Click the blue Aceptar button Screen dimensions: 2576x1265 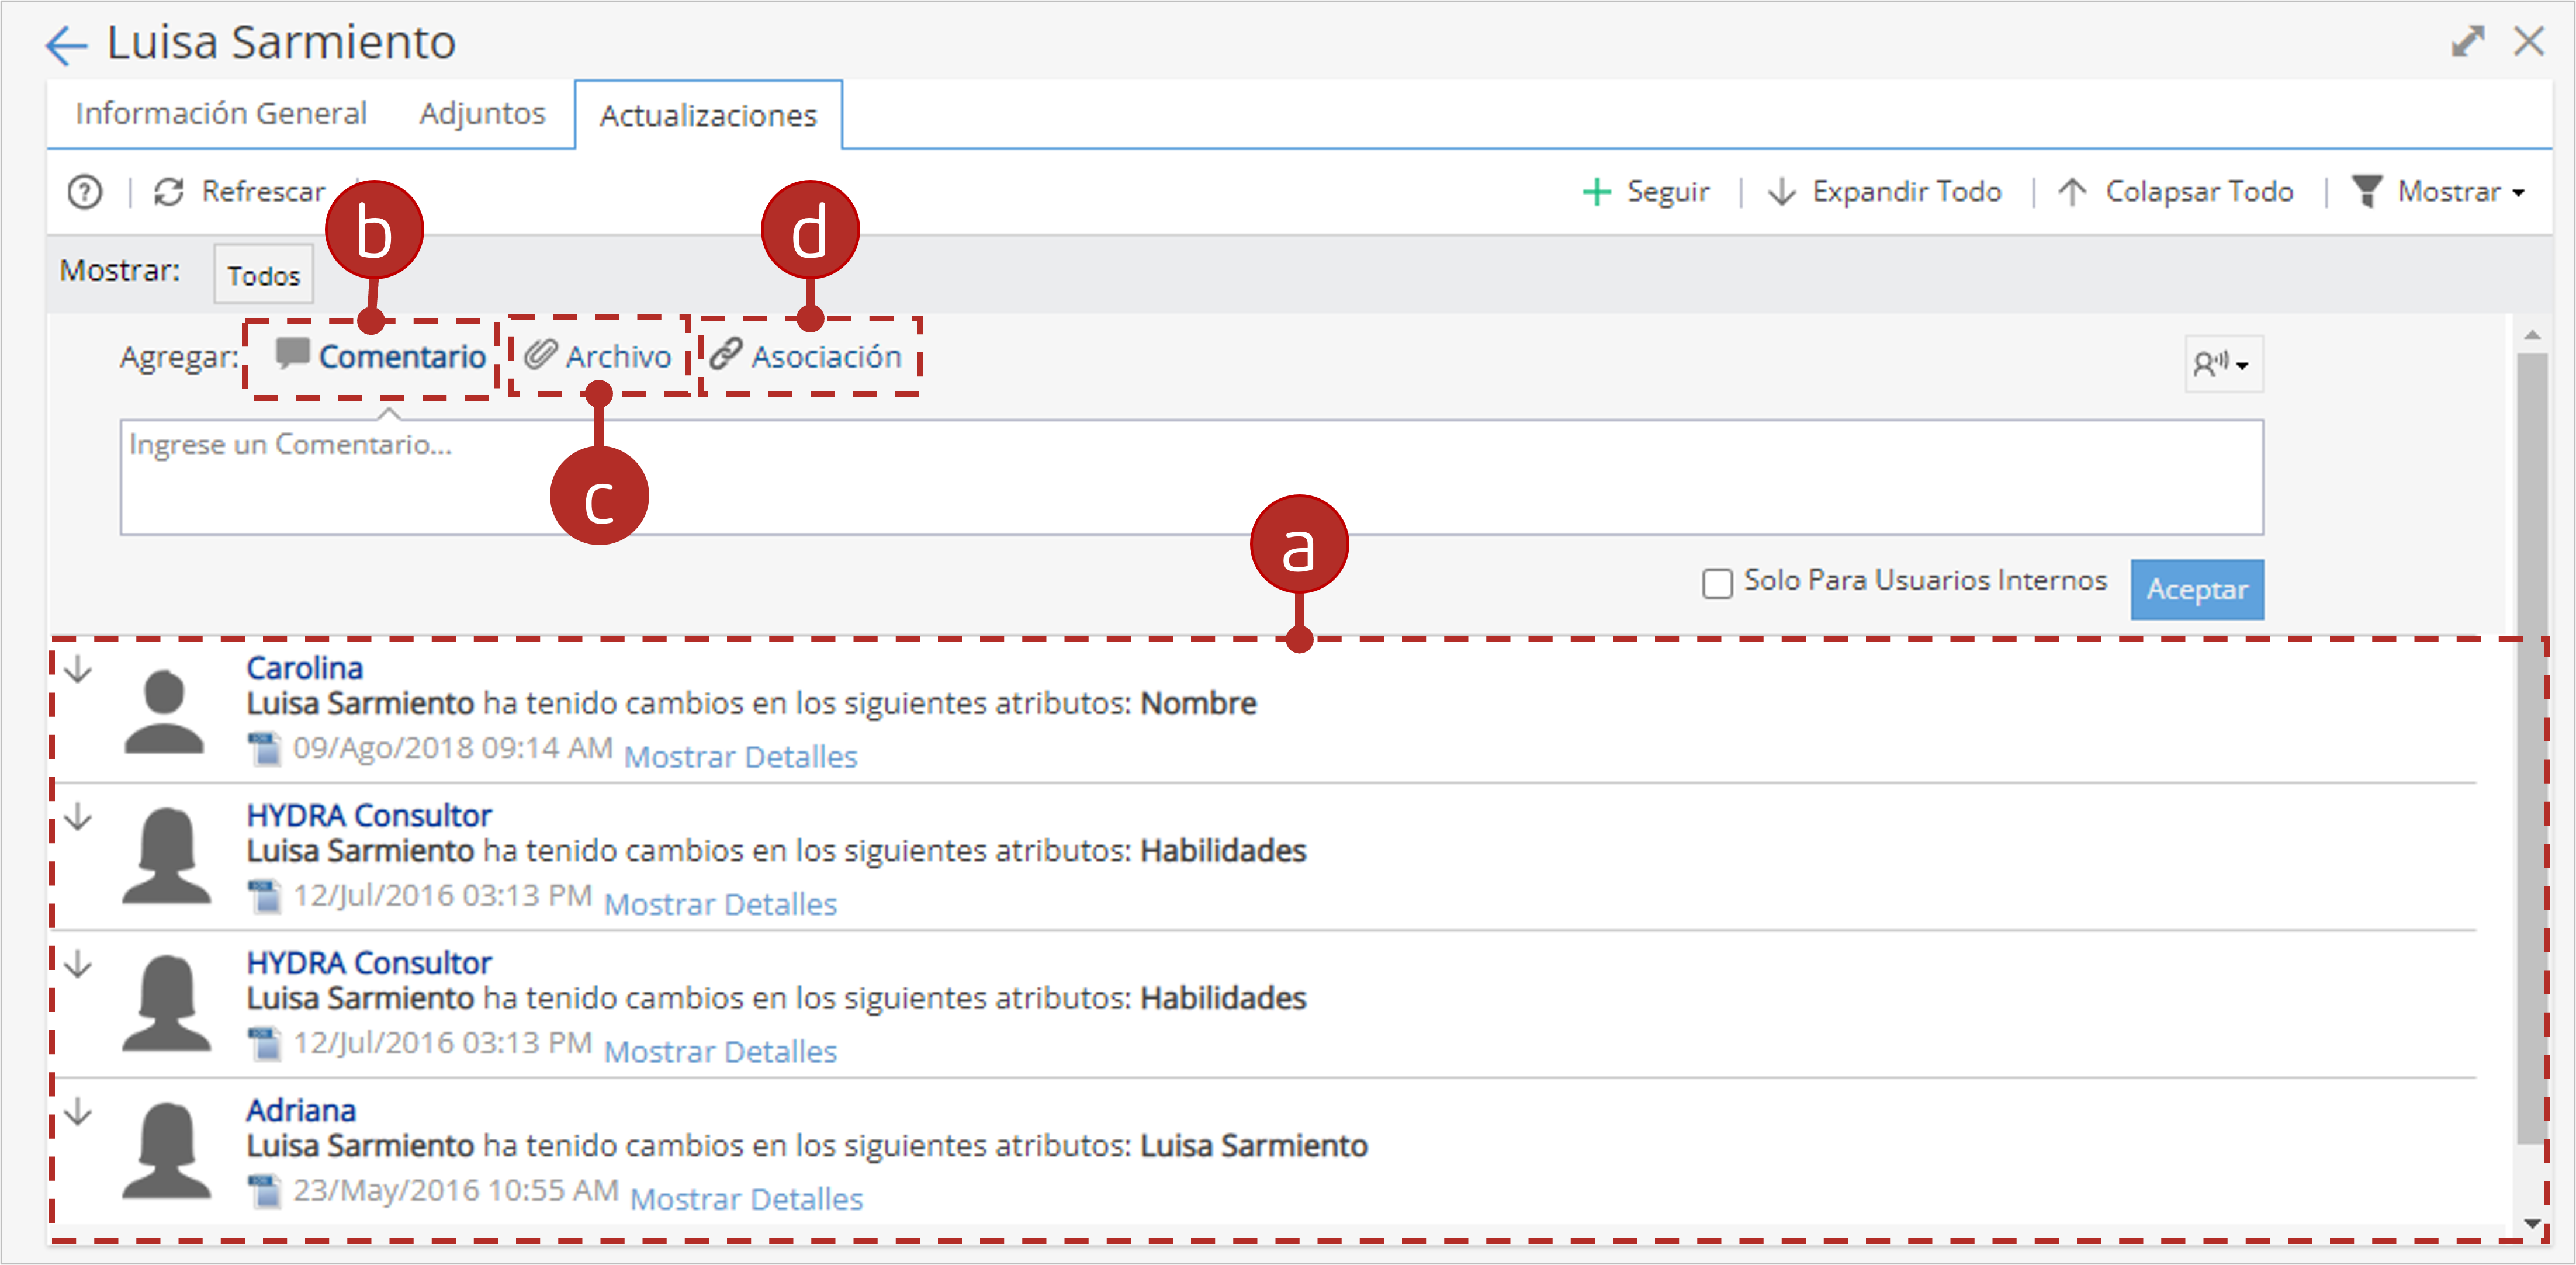tap(2197, 589)
